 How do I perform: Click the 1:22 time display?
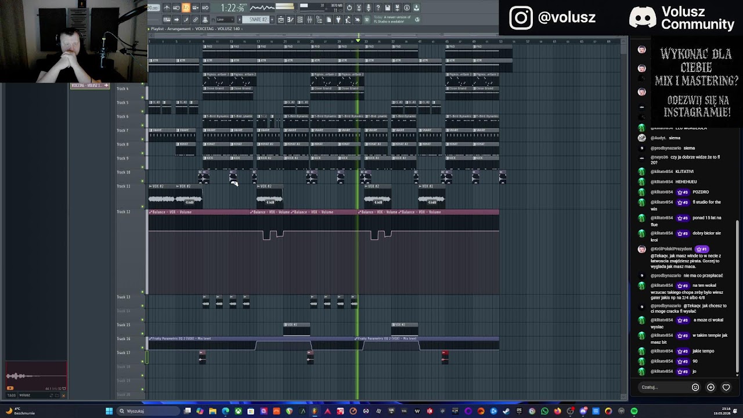tap(232, 8)
